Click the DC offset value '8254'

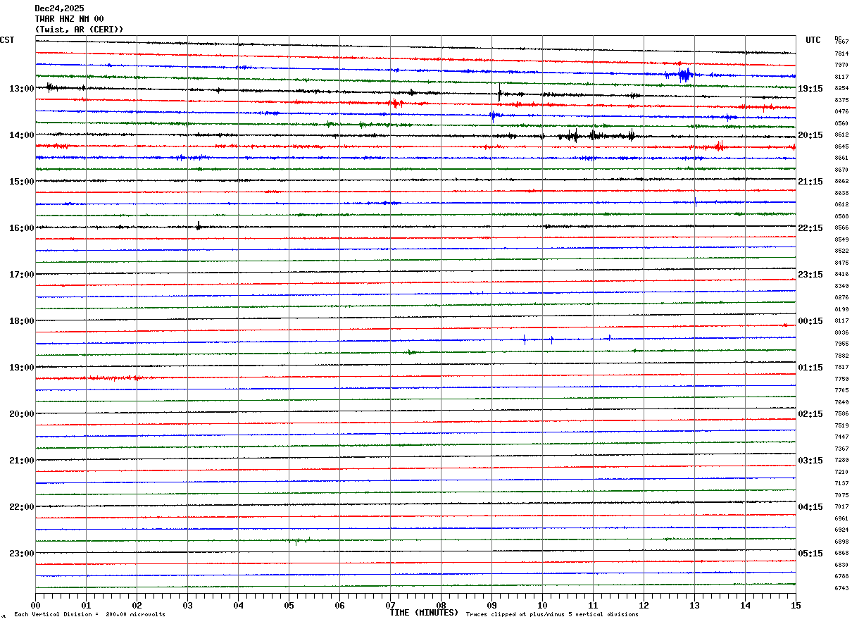[841, 89]
